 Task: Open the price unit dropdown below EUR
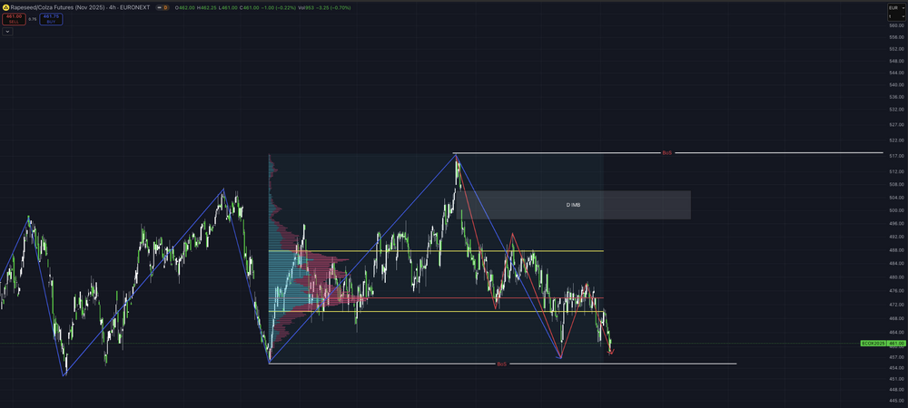[896, 16]
